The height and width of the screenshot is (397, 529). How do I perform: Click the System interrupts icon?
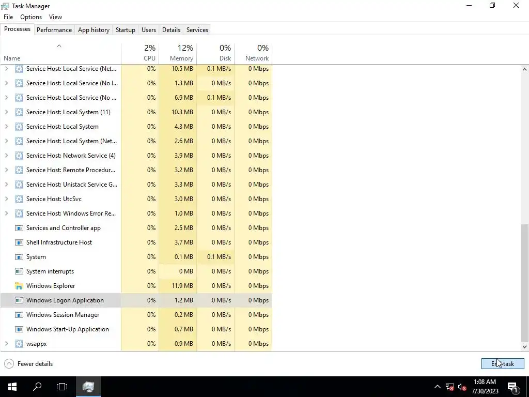click(x=19, y=271)
